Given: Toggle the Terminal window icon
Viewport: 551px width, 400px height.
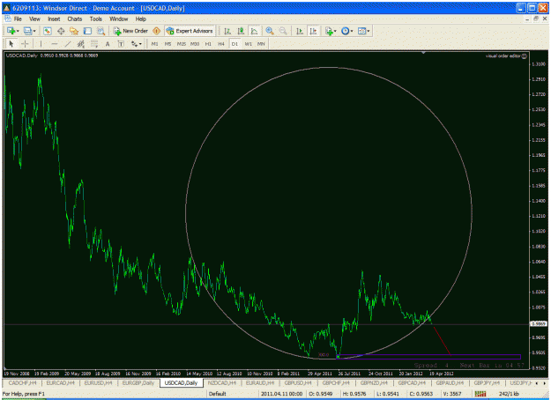Looking at the screenshot, I should click(87, 31).
